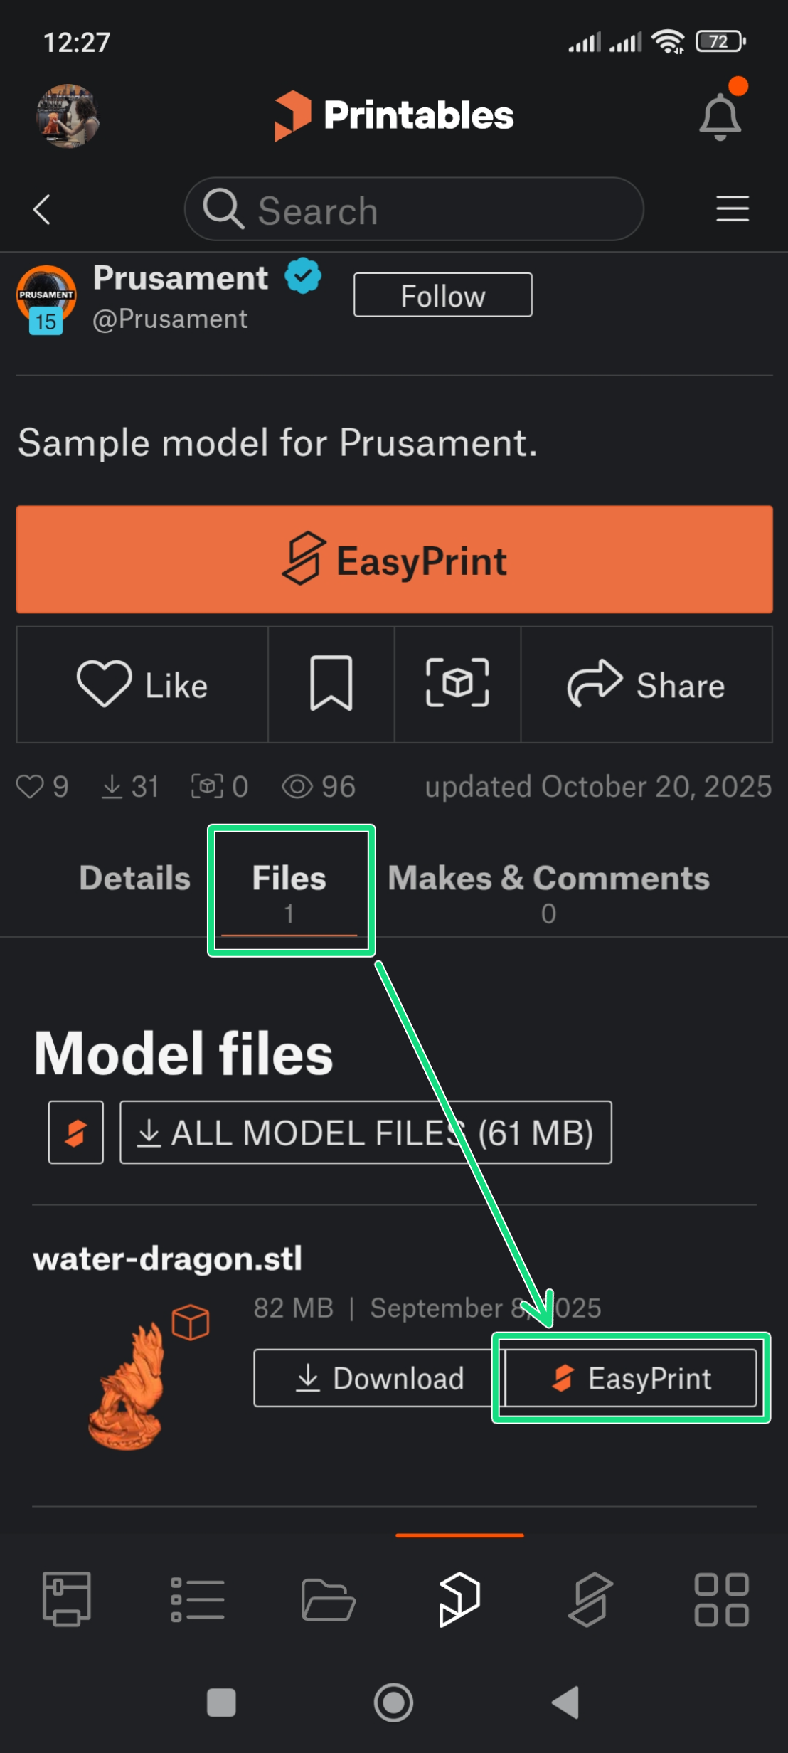Bookmark this model
Image resolution: width=788 pixels, height=1753 pixels.
[x=331, y=684]
